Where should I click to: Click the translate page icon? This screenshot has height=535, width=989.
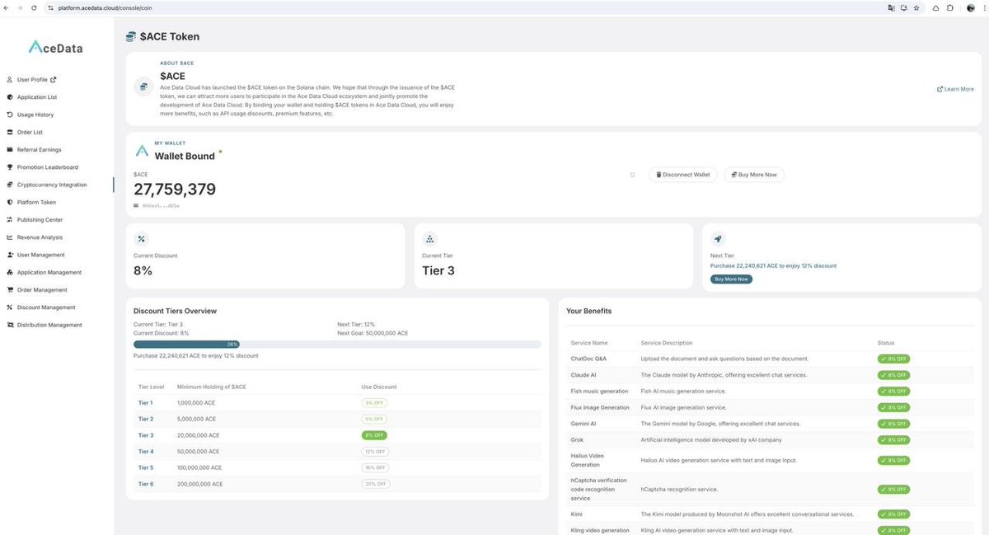(x=891, y=7)
